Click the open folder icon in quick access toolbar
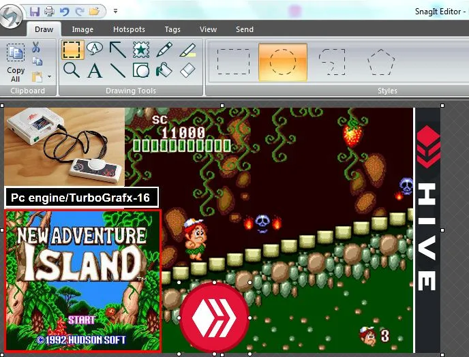Image resolution: width=469 pixels, height=357 pixels. click(x=94, y=12)
